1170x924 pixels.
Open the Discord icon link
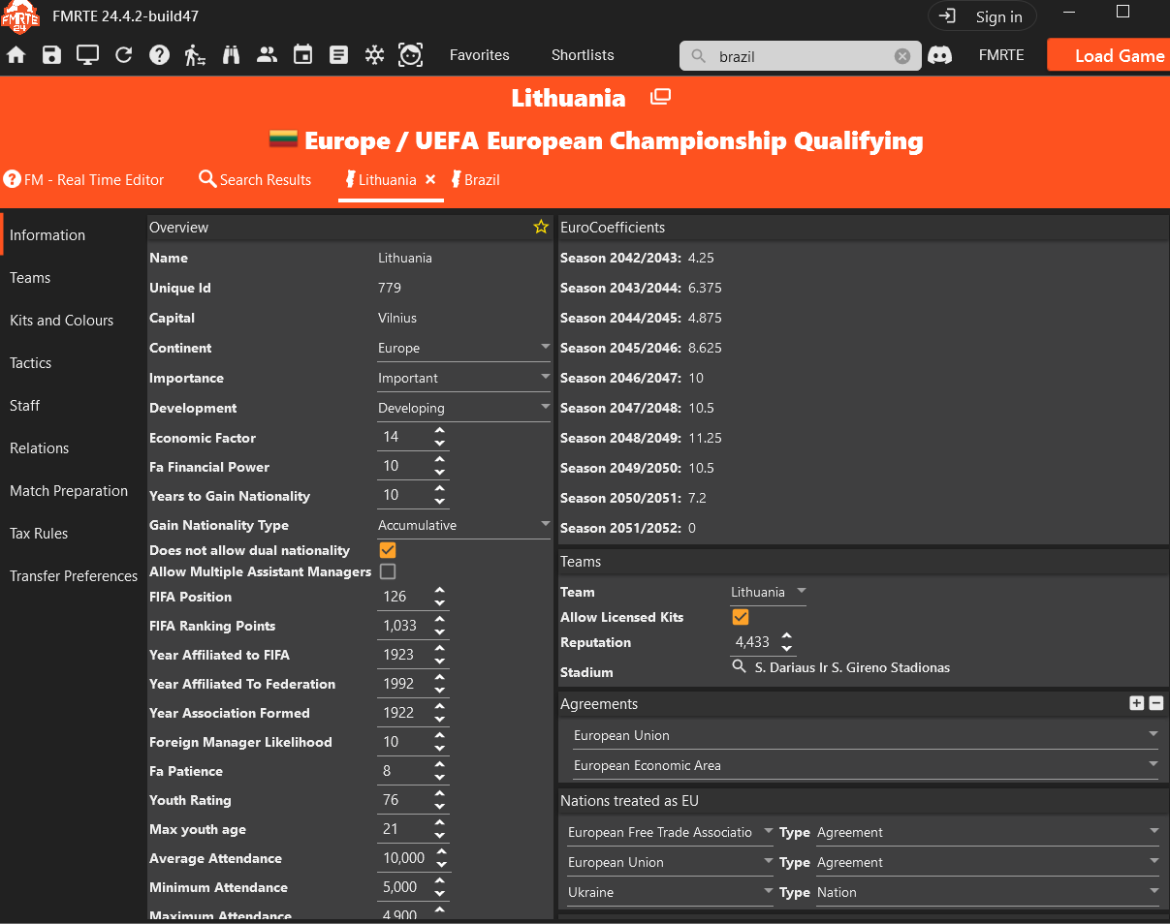pyautogui.click(x=939, y=55)
